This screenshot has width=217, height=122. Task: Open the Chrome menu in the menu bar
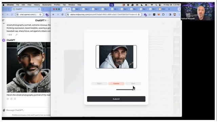click(x=10, y=5)
